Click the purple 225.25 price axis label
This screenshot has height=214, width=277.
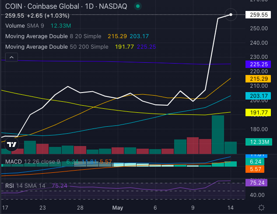[258, 64]
